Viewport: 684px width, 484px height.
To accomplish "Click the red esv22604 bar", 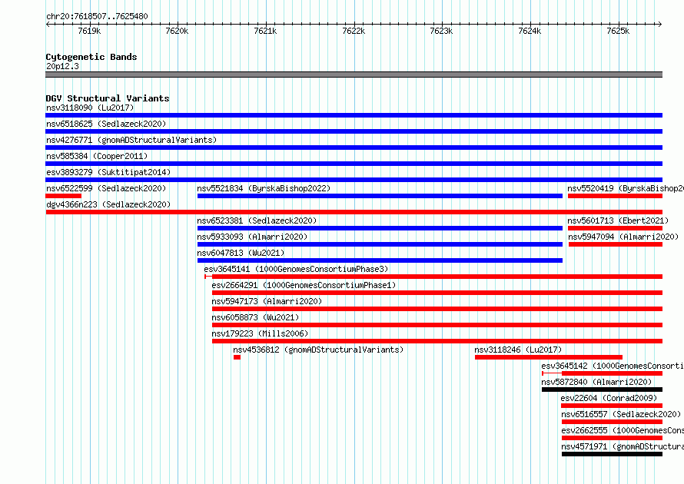I will (x=612, y=406).
